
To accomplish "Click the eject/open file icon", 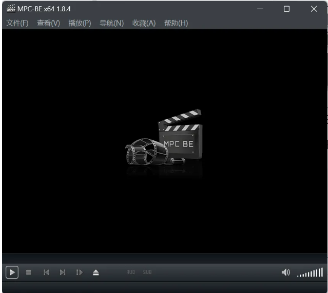I will (x=96, y=272).
